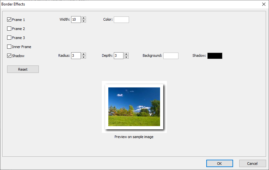
Task: Uncheck the Frame 1 checkbox
Action: (9, 20)
